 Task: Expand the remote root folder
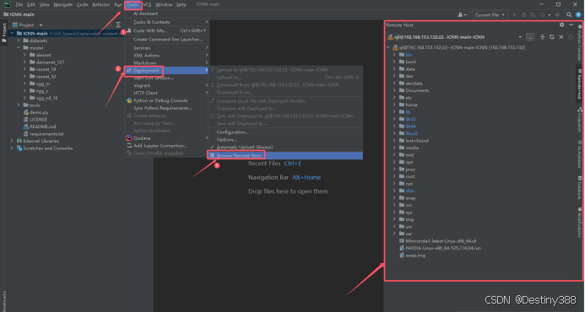pos(394,176)
